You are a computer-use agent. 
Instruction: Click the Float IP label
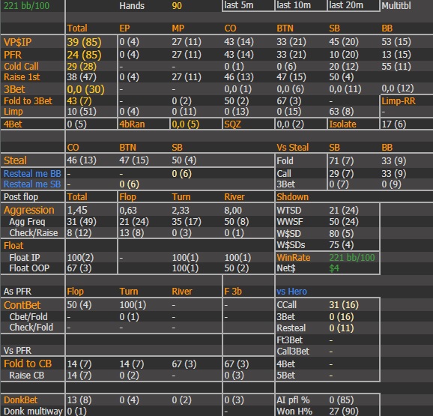coord(25,257)
